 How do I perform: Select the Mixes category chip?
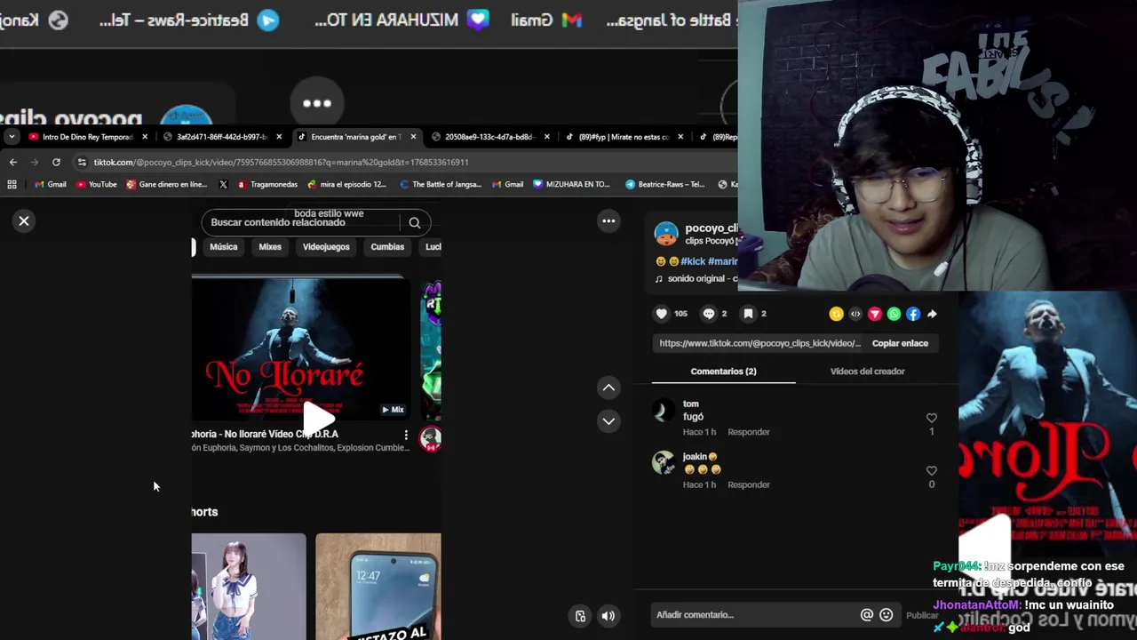pos(270,247)
